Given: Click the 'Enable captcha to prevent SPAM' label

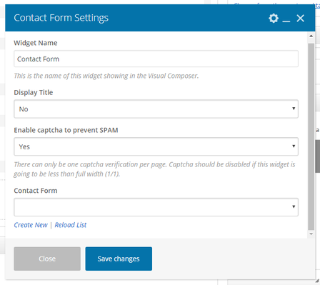Looking at the screenshot, I should [x=66, y=130].
